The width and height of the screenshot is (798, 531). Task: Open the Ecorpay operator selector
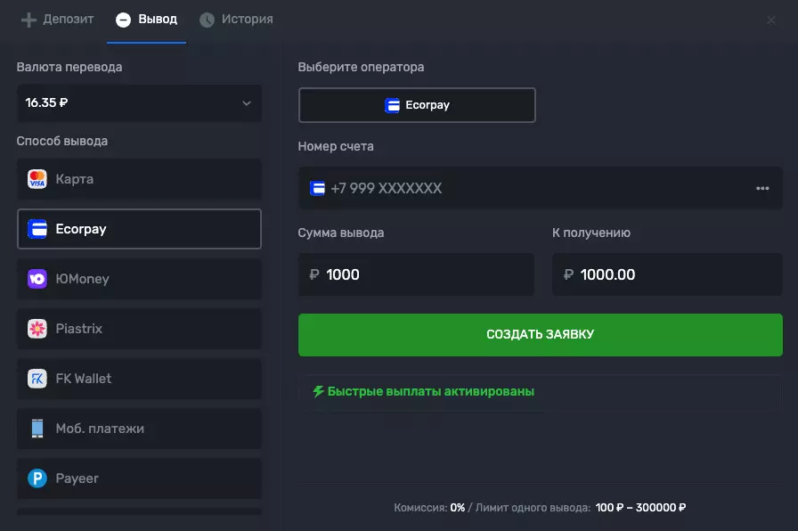[416, 105]
